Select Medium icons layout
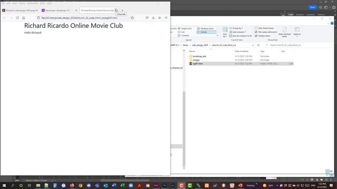This screenshot has width=337, height=189. pyautogui.click(x=205, y=28)
